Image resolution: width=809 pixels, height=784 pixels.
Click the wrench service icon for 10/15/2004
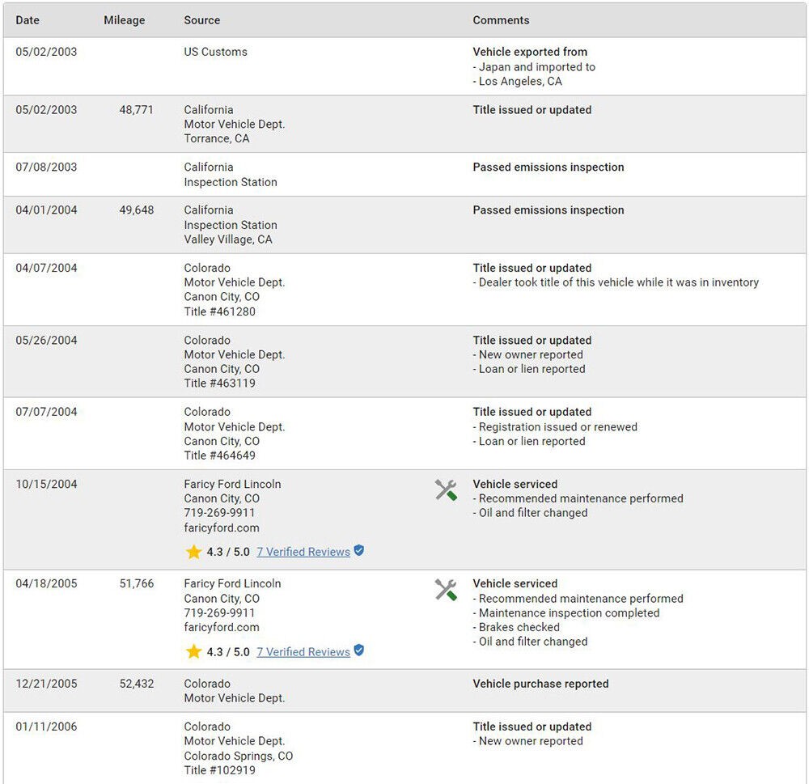coord(446,490)
